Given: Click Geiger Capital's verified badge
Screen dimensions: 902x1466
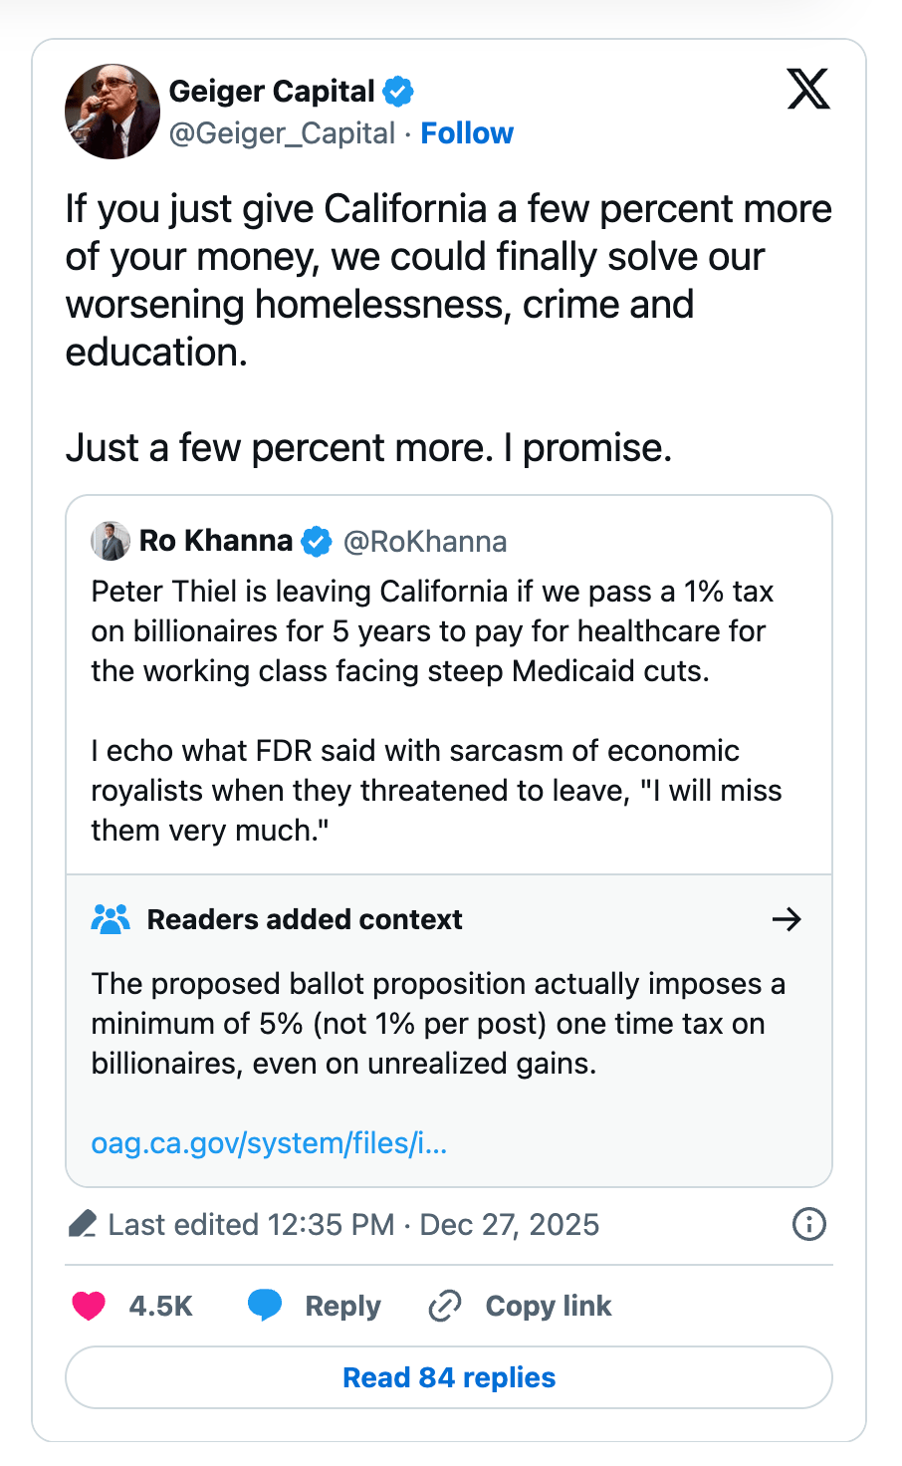Looking at the screenshot, I should 398,92.
